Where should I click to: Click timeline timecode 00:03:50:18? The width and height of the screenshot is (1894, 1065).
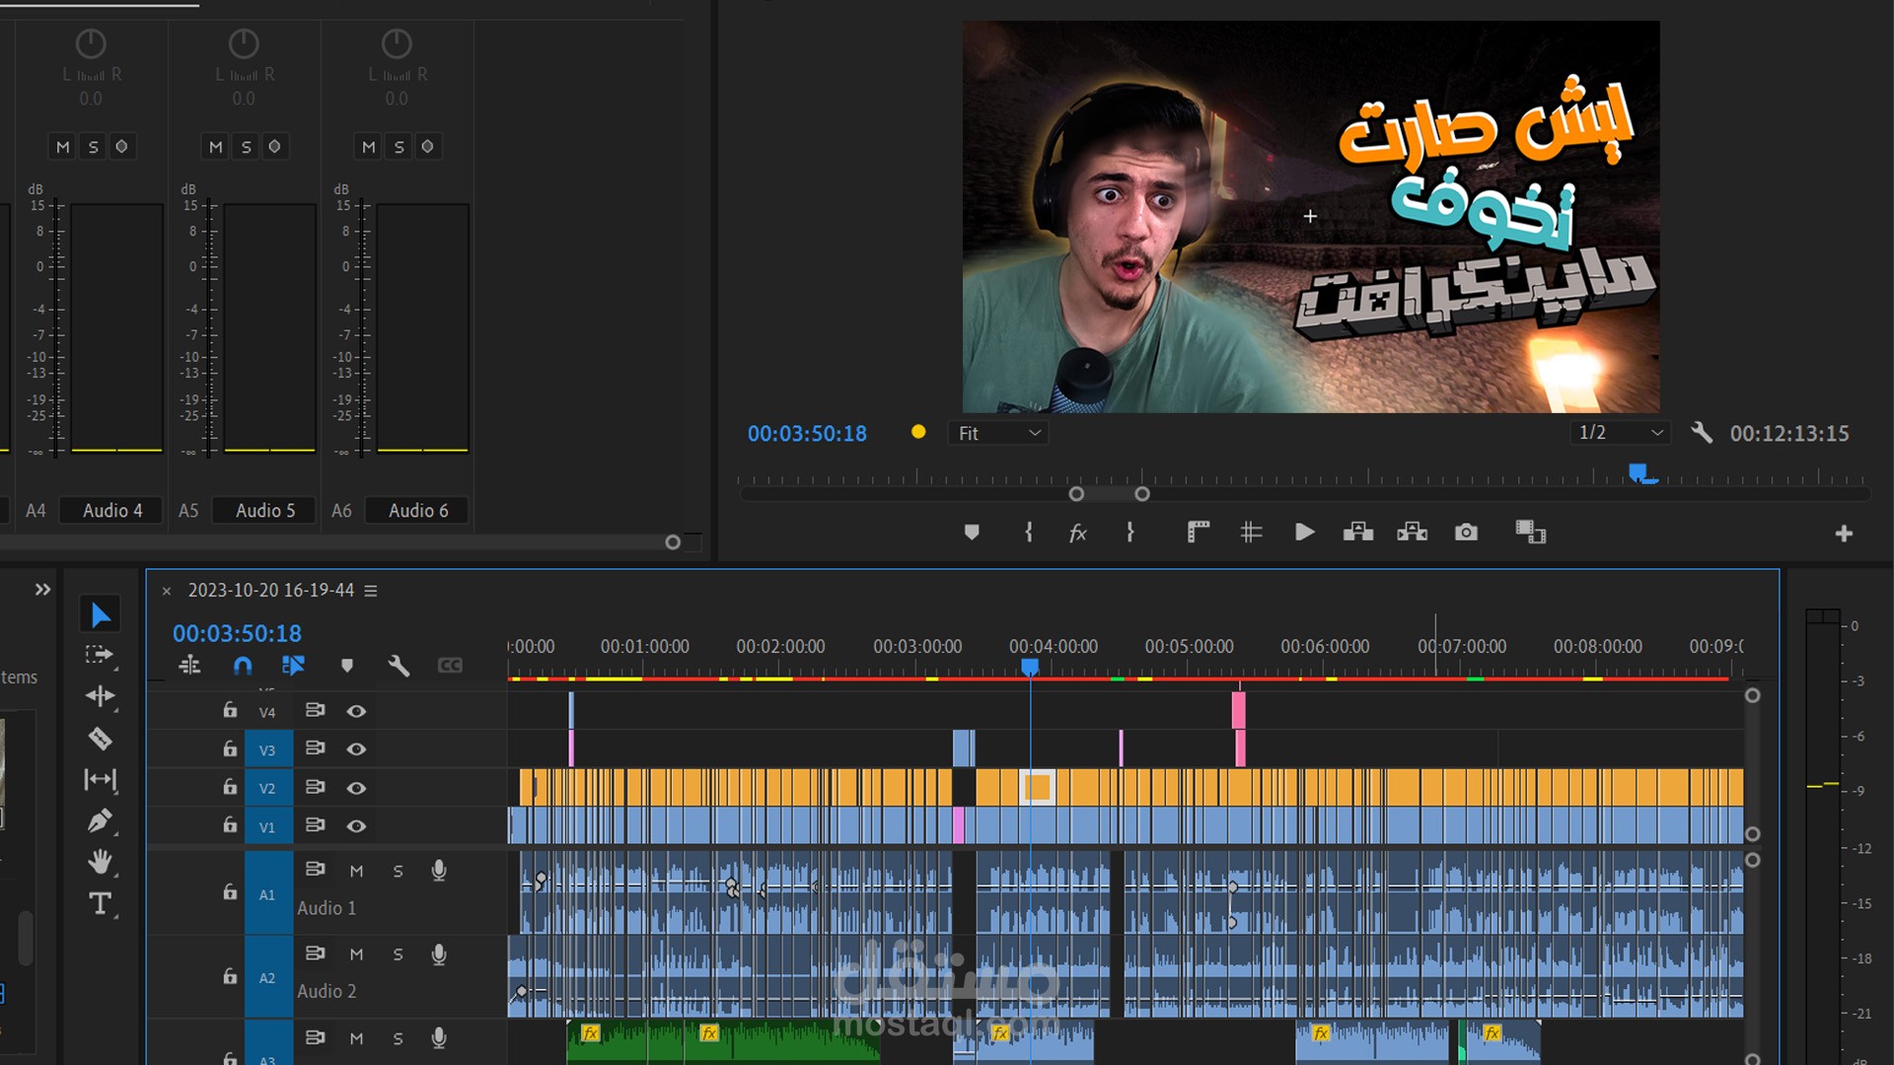pos(237,633)
